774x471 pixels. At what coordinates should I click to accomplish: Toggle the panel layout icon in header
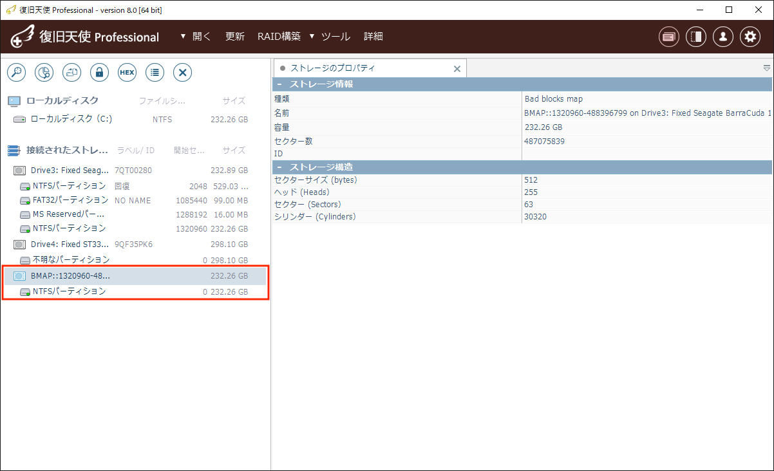[696, 37]
